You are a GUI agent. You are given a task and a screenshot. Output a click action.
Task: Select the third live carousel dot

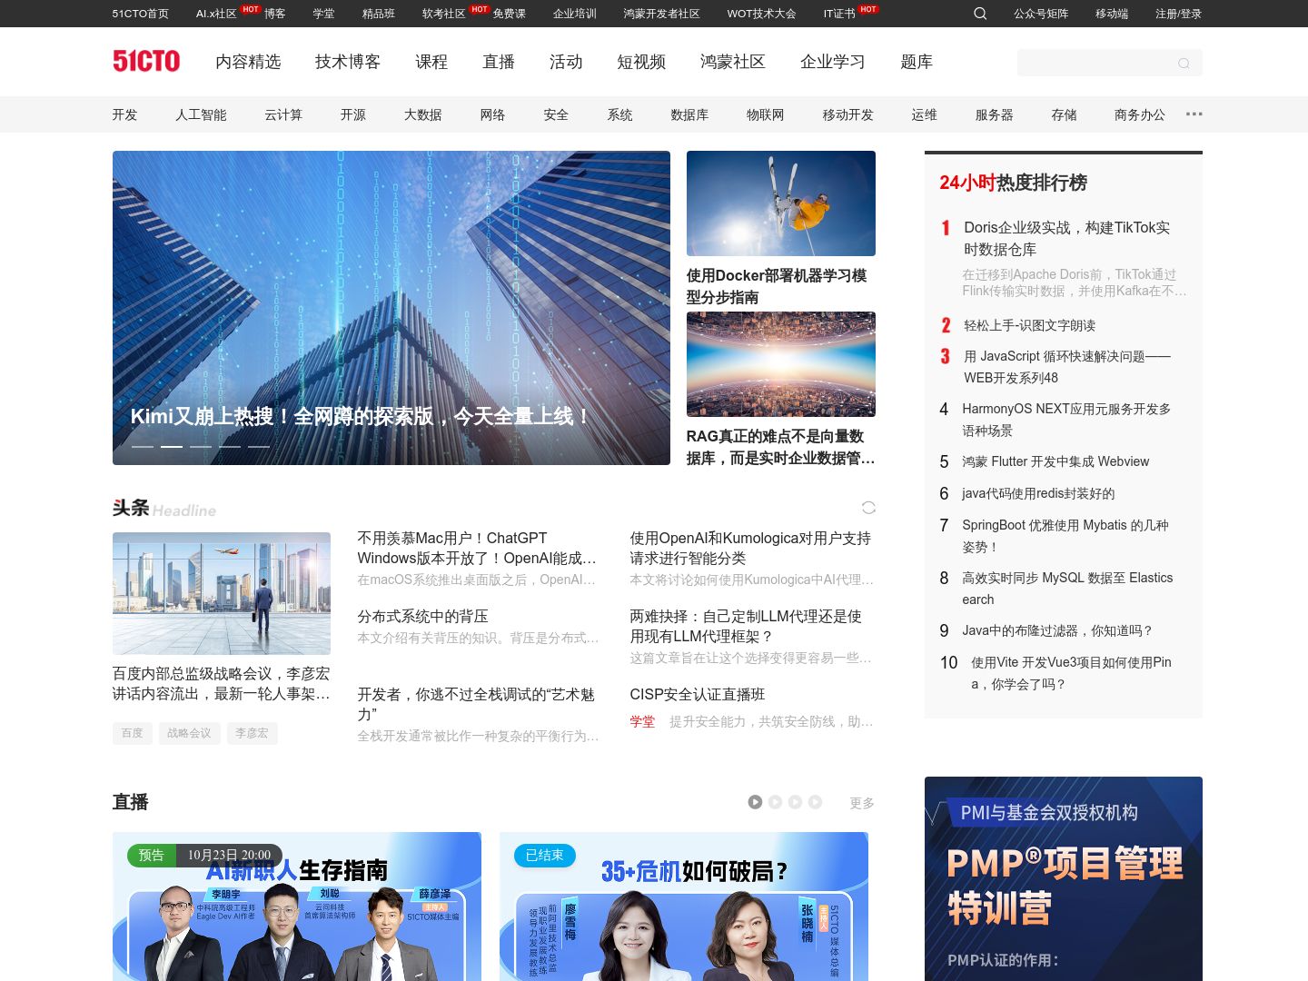(795, 802)
